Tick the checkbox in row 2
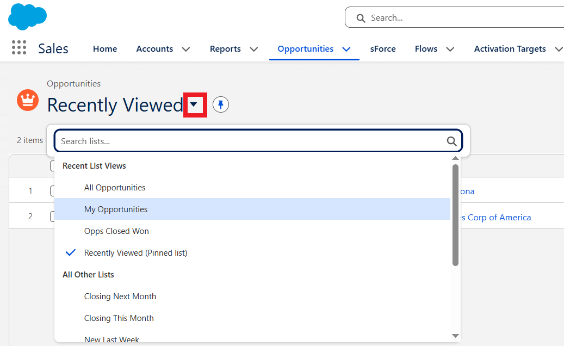 tap(53, 216)
